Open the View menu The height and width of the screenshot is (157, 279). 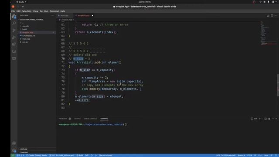click(36, 11)
